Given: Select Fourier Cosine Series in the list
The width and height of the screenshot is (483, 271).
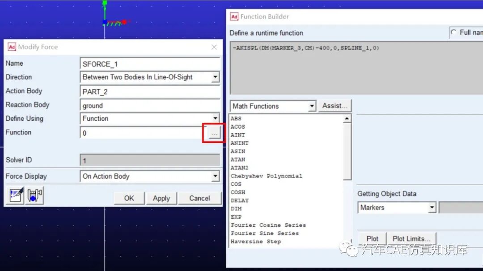Looking at the screenshot, I should [268, 225].
